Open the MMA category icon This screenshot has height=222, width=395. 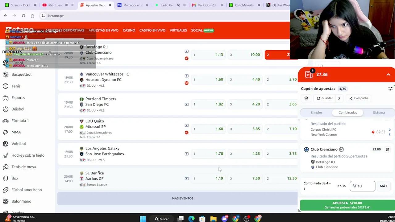[6, 132]
